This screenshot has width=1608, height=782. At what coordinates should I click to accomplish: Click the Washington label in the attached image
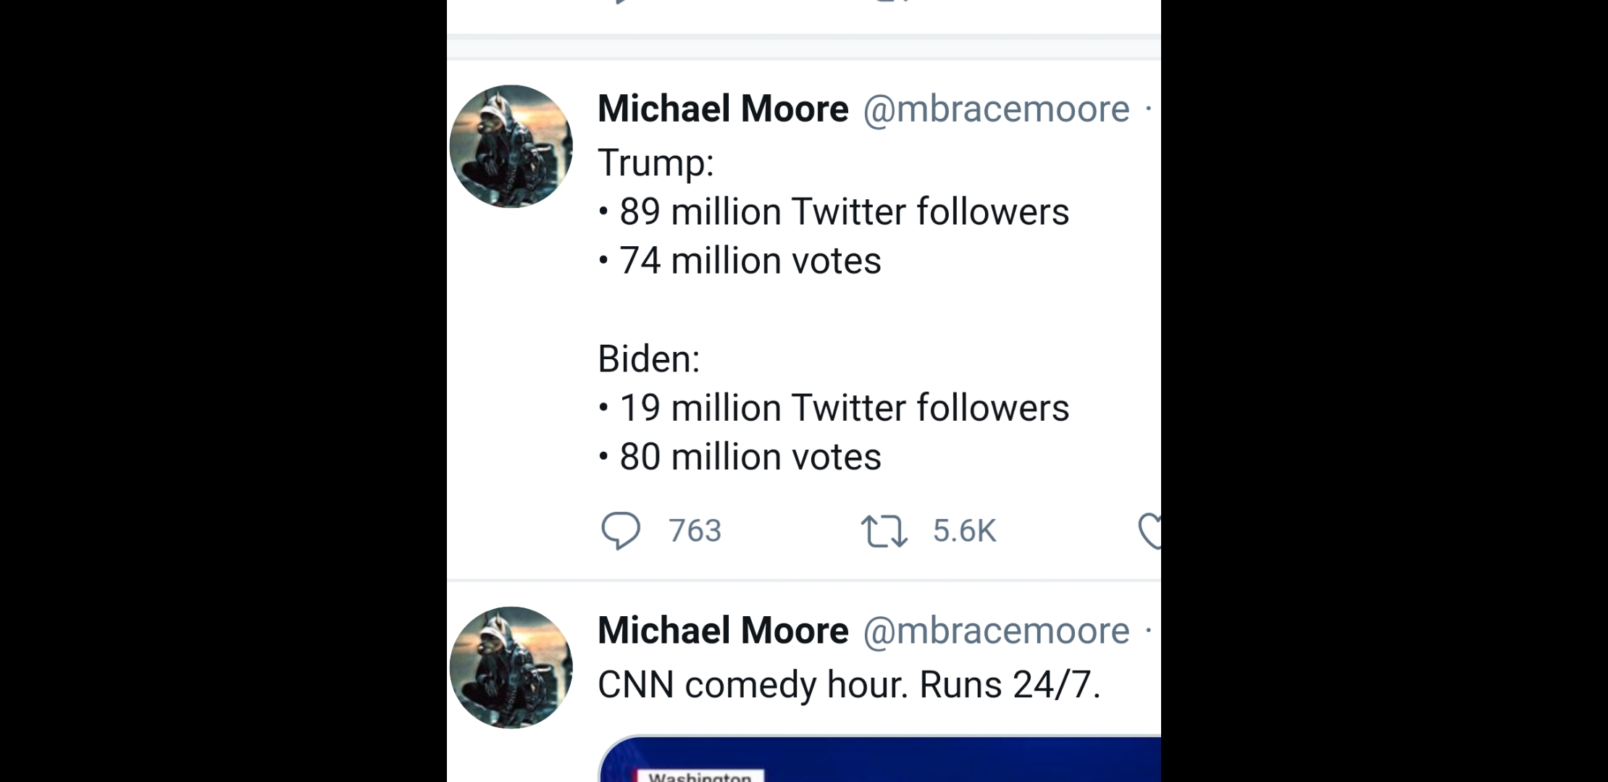coord(699,777)
